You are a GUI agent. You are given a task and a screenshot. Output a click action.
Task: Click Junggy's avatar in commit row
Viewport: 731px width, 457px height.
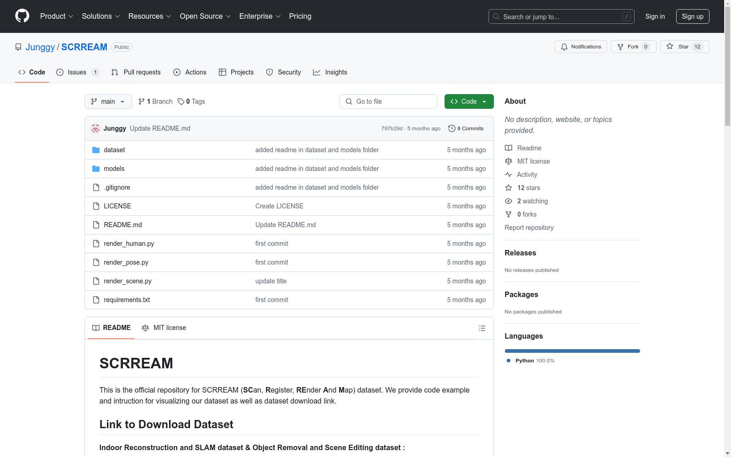click(x=95, y=128)
